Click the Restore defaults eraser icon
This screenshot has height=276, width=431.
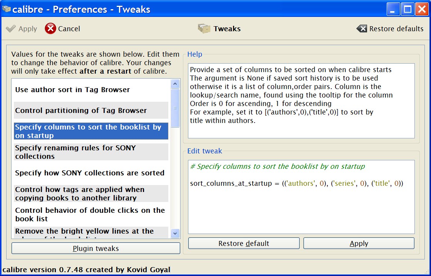pyautogui.click(x=362, y=29)
